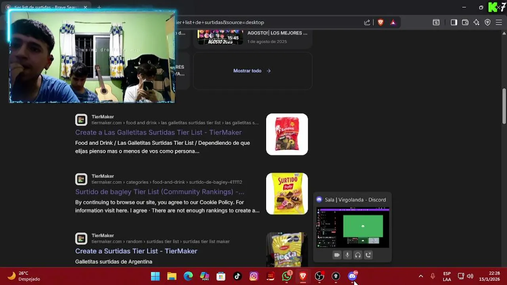Open the Brave VPN shield icon
Image resolution: width=507 pixels, height=285 pixels.
488,23
